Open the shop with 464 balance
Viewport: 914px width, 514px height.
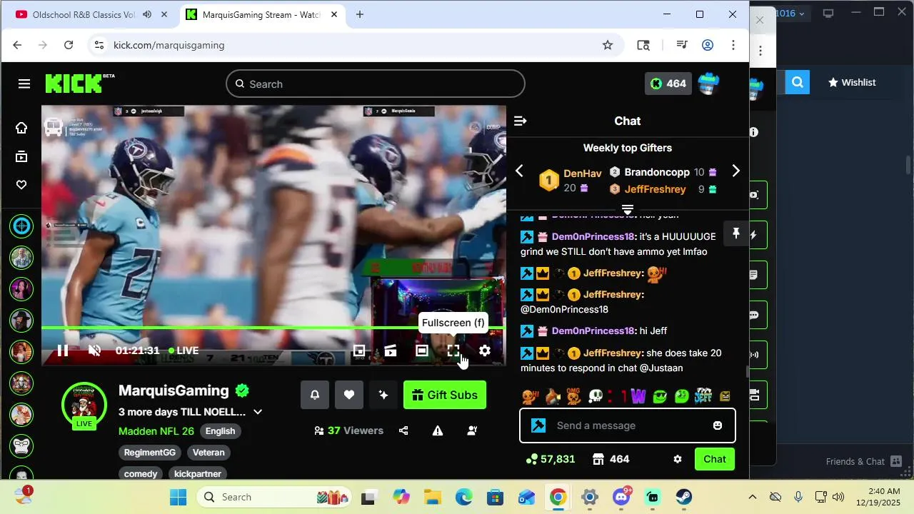(x=611, y=459)
